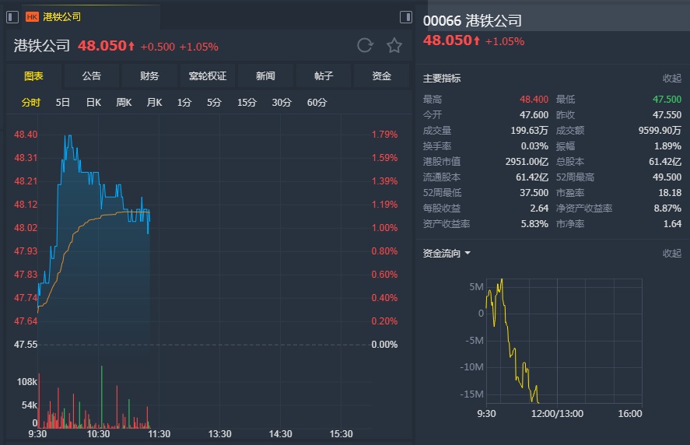690x445 pixels.
Task: Click the yellow capital flow line
Action: [x=510, y=339]
